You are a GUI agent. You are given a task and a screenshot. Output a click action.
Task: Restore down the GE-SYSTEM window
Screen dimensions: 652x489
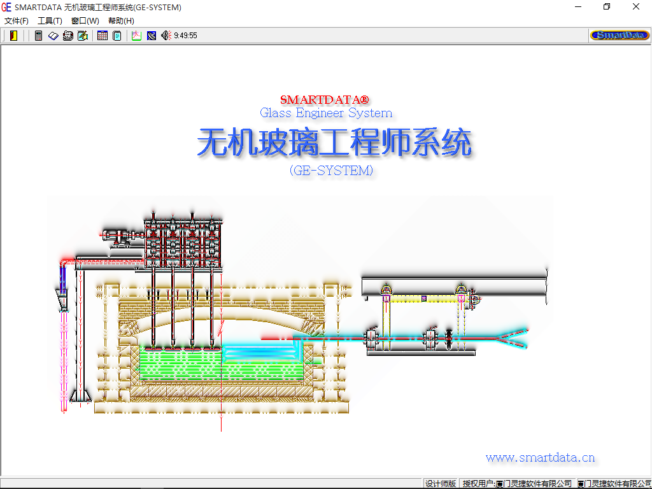point(607,6)
